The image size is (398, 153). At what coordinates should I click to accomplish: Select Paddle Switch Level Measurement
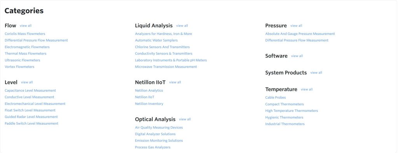pyautogui.click(x=31, y=123)
